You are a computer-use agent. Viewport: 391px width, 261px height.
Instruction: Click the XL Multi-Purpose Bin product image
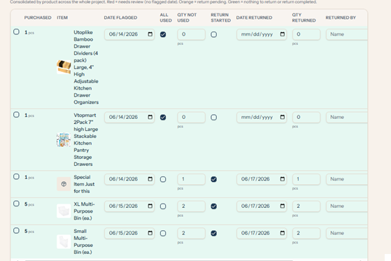64,211
